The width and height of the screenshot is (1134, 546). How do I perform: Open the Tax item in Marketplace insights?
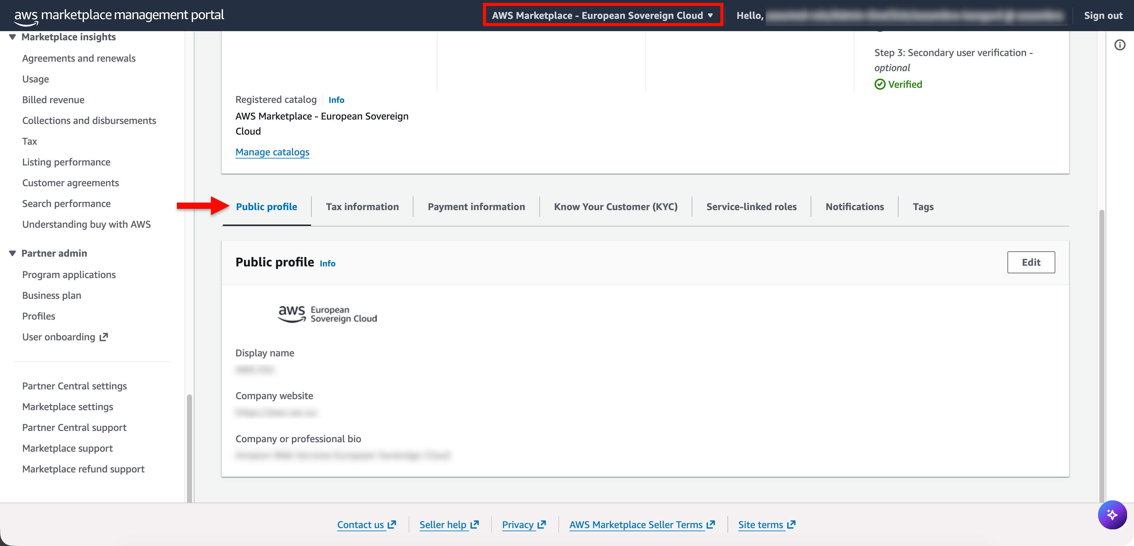click(30, 141)
